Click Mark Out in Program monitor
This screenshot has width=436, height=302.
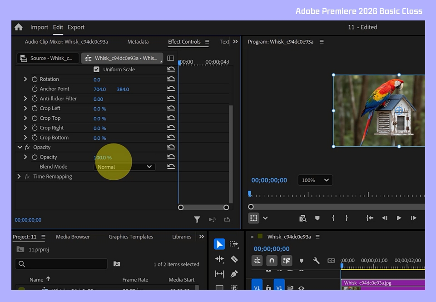pos(346,218)
